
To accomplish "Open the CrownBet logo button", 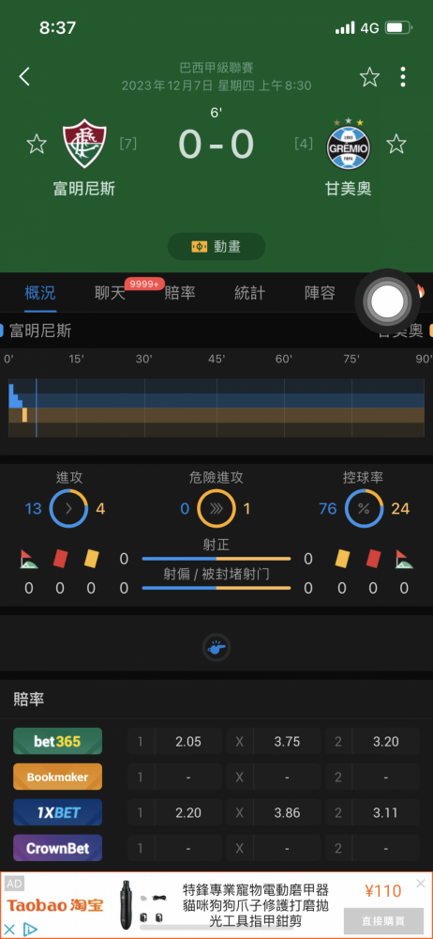I will (x=57, y=848).
